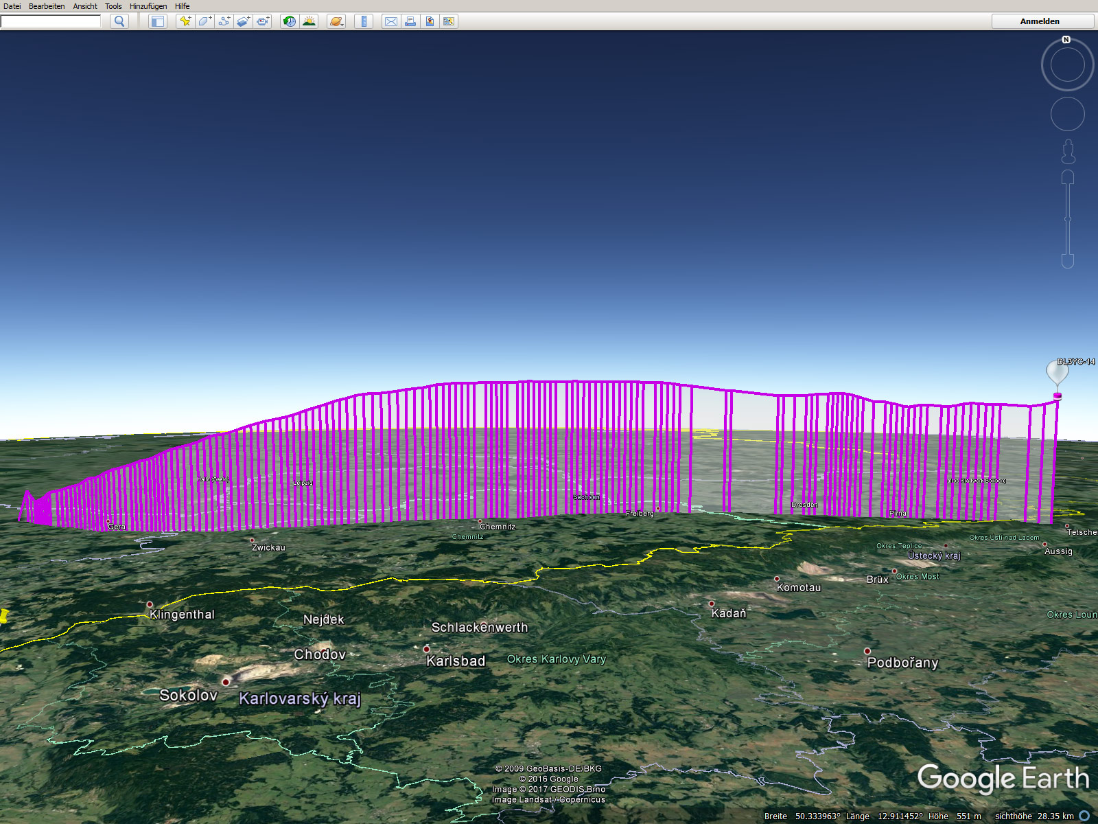This screenshot has width=1098, height=824.
Task: Print the current view
Action: (410, 21)
